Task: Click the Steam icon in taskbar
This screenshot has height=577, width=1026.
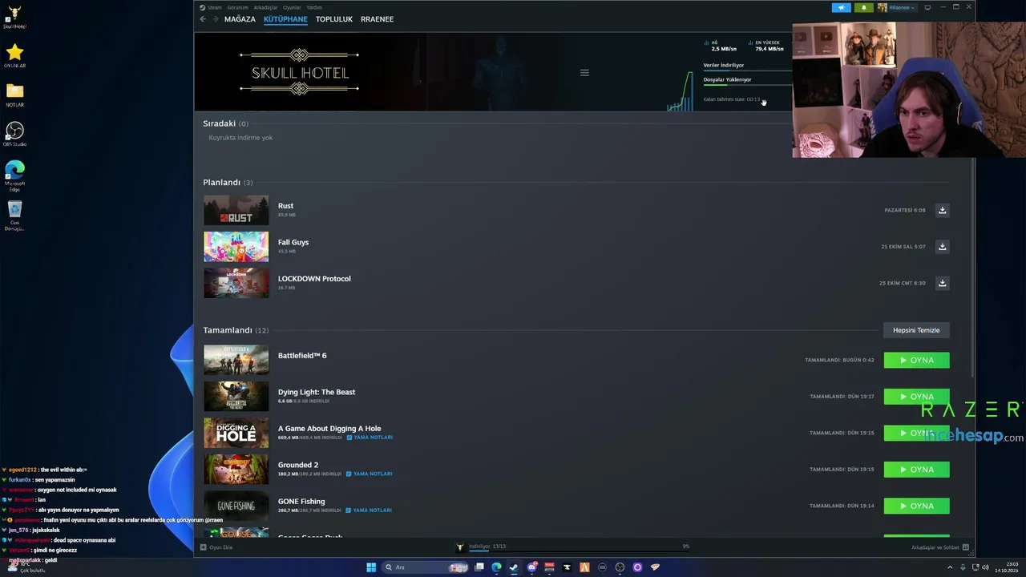Action: tap(514, 567)
